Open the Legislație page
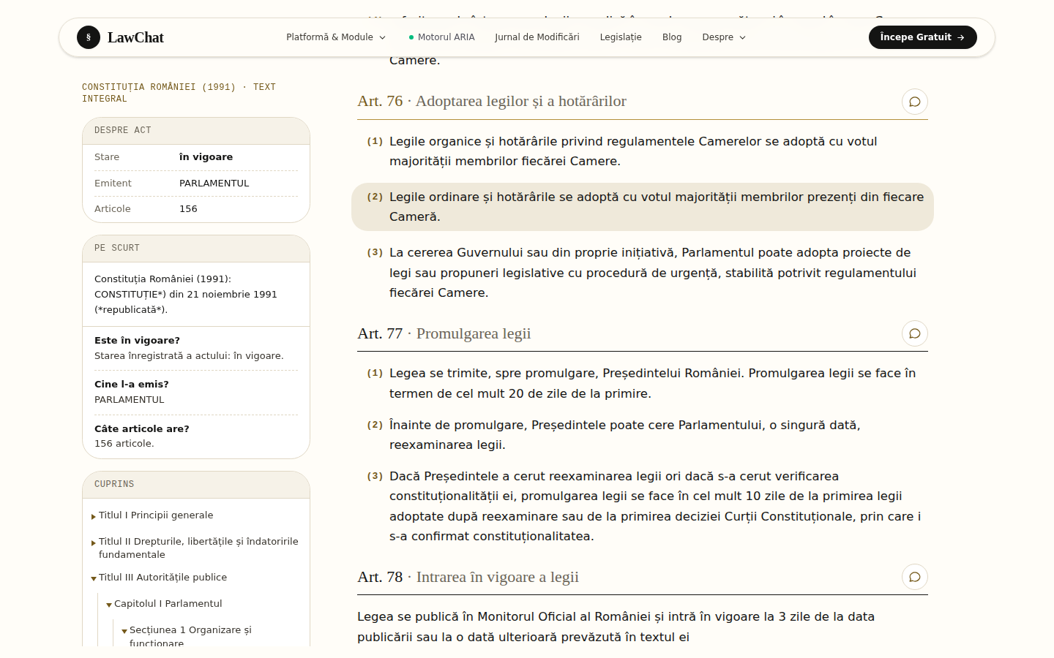 621,37
